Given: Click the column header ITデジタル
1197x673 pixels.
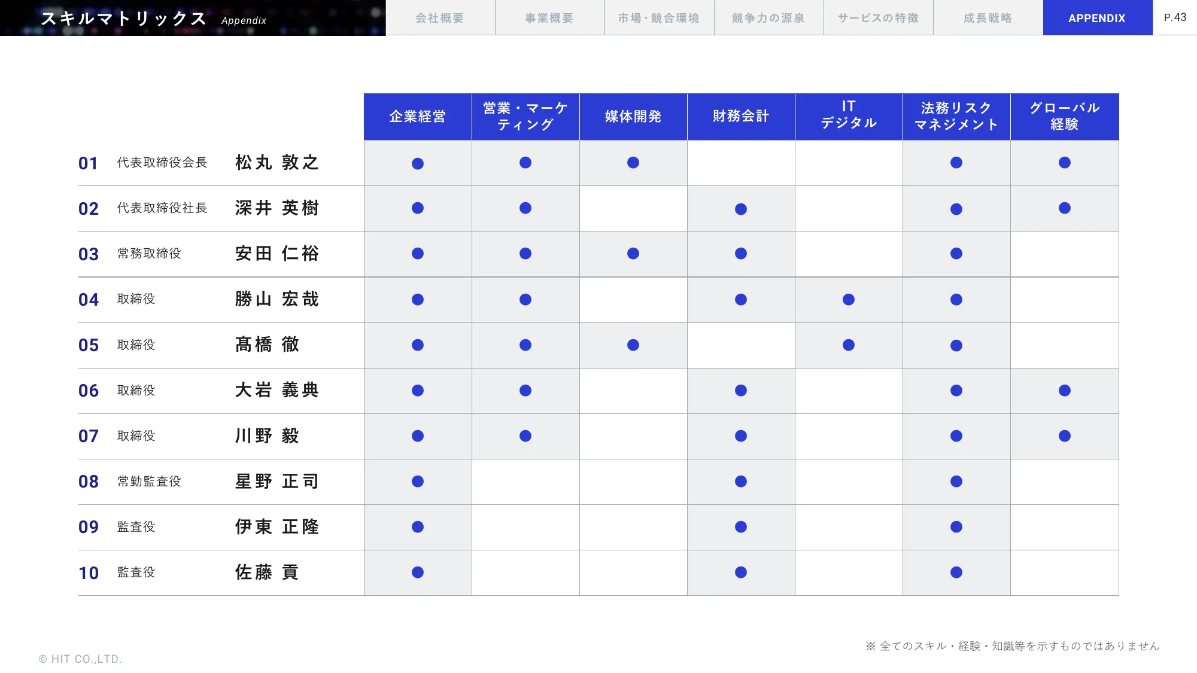Looking at the screenshot, I should (x=849, y=116).
